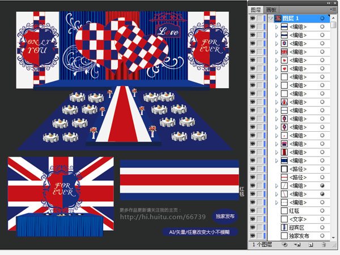
Task: Toggle visibility of the 迎宾区 row
Action: pyautogui.click(x=253, y=227)
